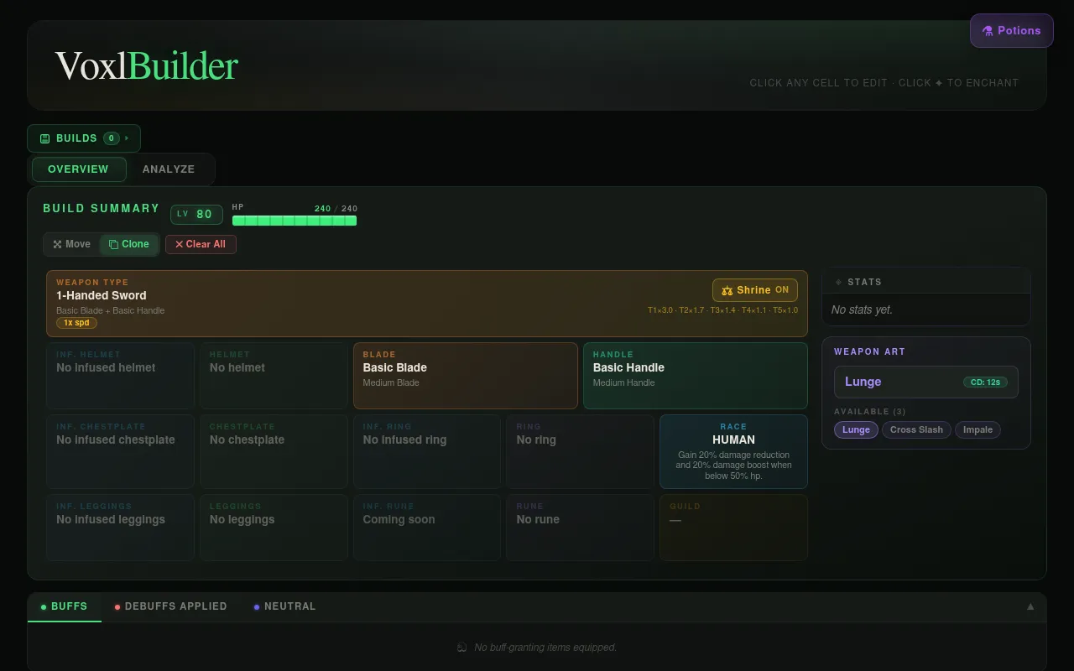This screenshot has width=1074, height=671.
Task: Open the Potions panel
Action: click(x=1011, y=30)
